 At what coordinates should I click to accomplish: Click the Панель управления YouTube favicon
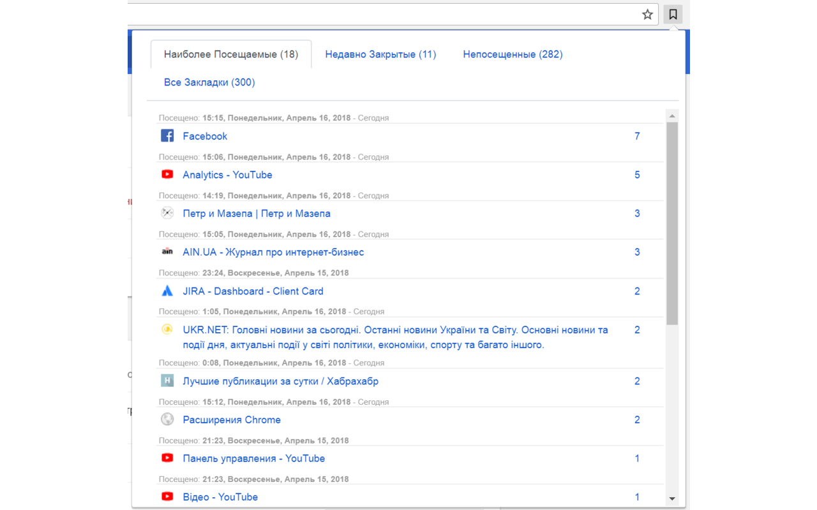167,458
